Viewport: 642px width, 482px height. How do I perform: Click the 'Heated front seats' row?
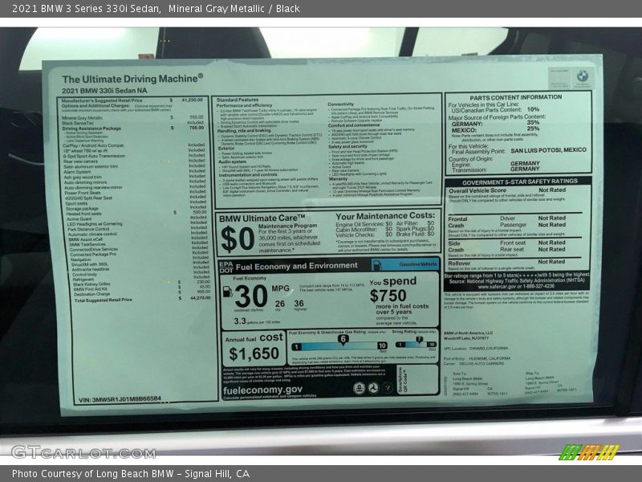[135, 213]
